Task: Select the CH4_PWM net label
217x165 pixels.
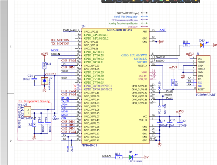Action: point(69,60)
